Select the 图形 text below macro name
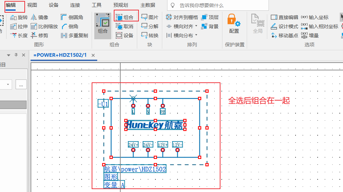The image size is (343, 192). (111, 177)
